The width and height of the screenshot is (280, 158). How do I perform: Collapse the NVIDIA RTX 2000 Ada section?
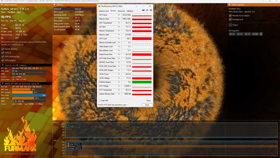[x=3, y=84]
